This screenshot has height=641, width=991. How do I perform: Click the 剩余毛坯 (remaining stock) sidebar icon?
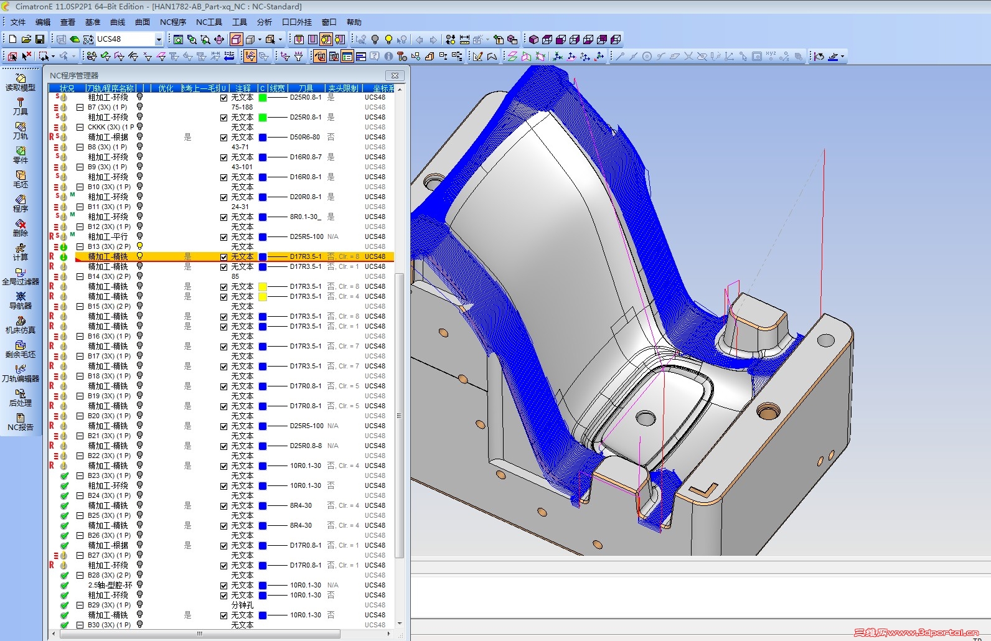[x=21, y=349]
